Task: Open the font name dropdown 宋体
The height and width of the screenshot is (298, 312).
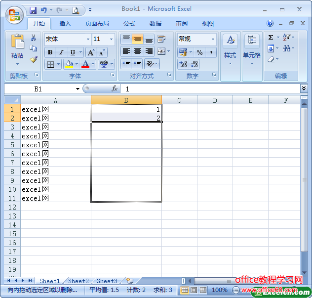Action: pyautogui.click(x=88, y=39)
